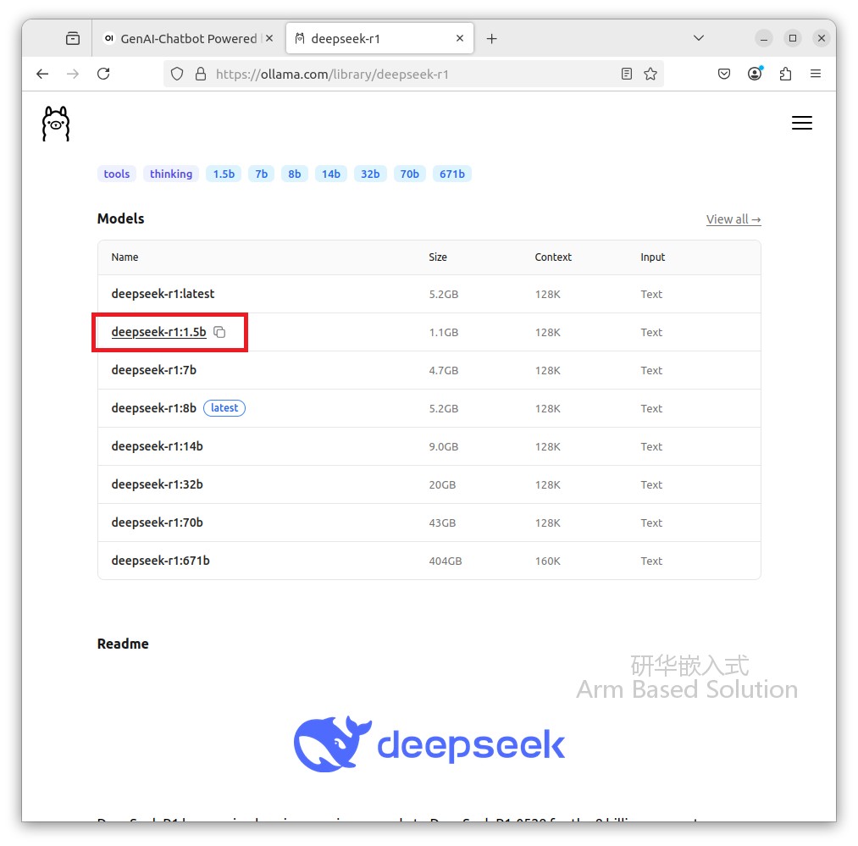Image resolution: width=858 pixels, height=846 pixels.
Task: Select the 8b size tag
Action: pos(295,174)
